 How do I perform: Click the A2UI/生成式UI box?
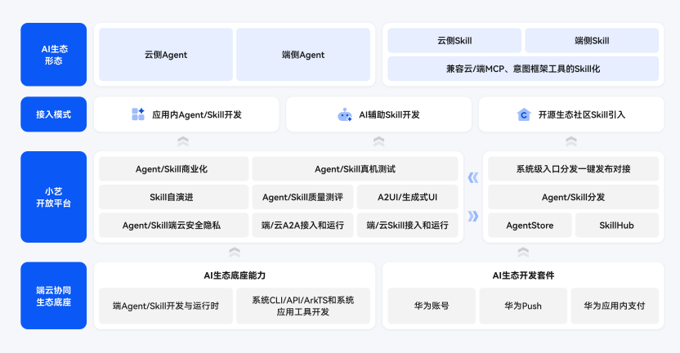407,197
